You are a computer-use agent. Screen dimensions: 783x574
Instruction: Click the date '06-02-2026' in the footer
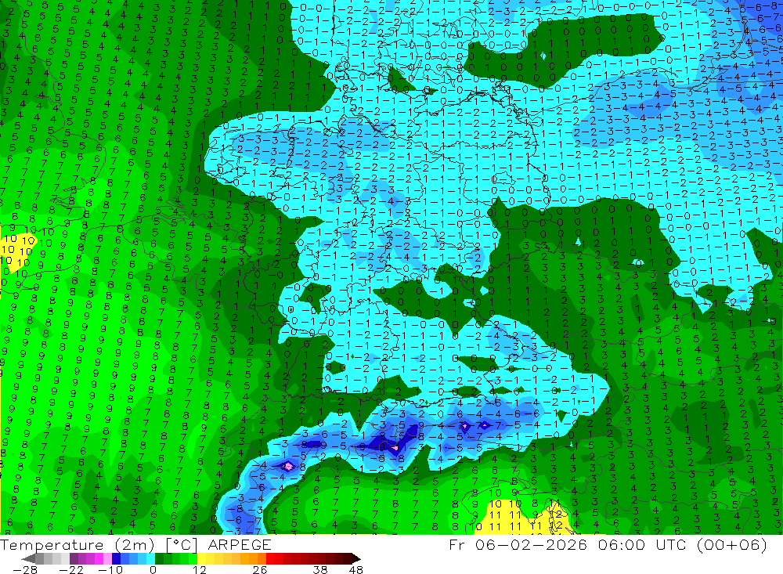tap(531, 544)
